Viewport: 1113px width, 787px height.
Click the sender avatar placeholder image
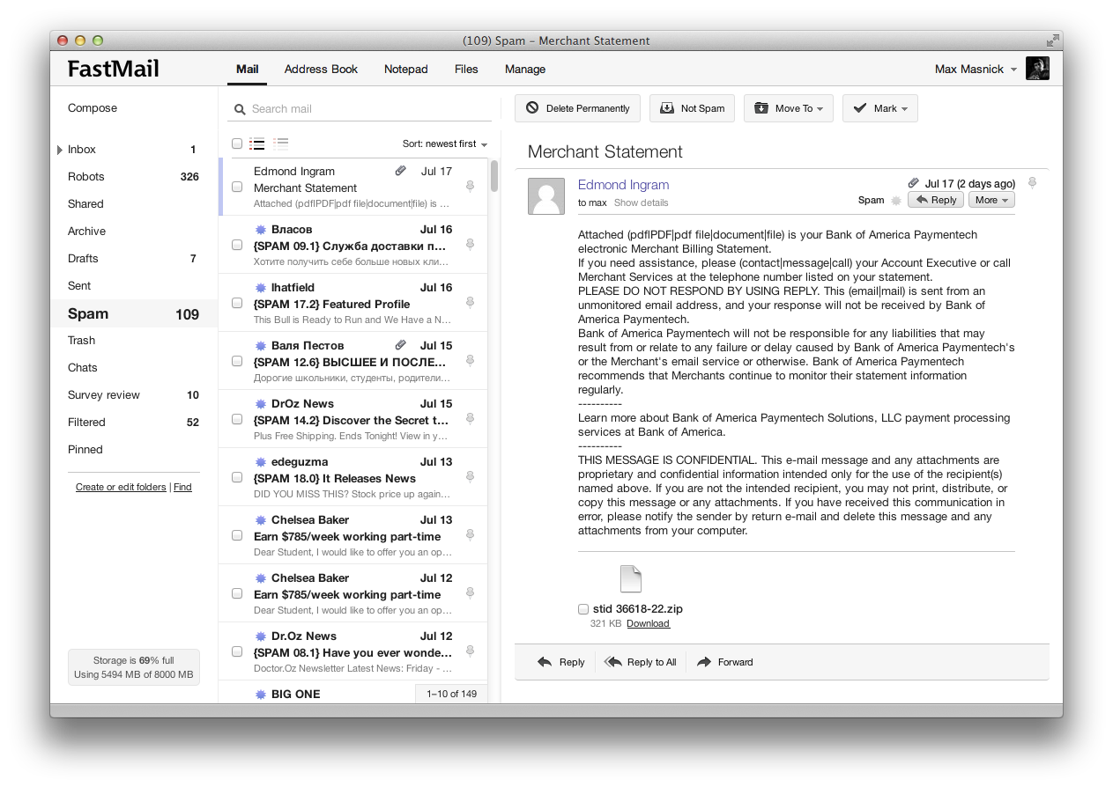coord(545,195)
